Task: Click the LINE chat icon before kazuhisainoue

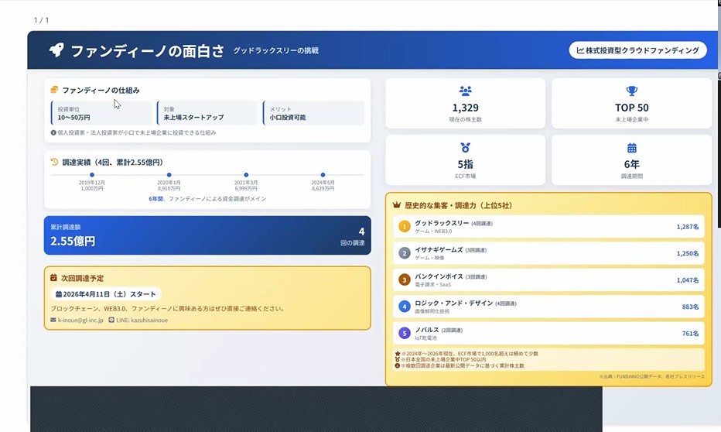Action: (x=111, y=320)
